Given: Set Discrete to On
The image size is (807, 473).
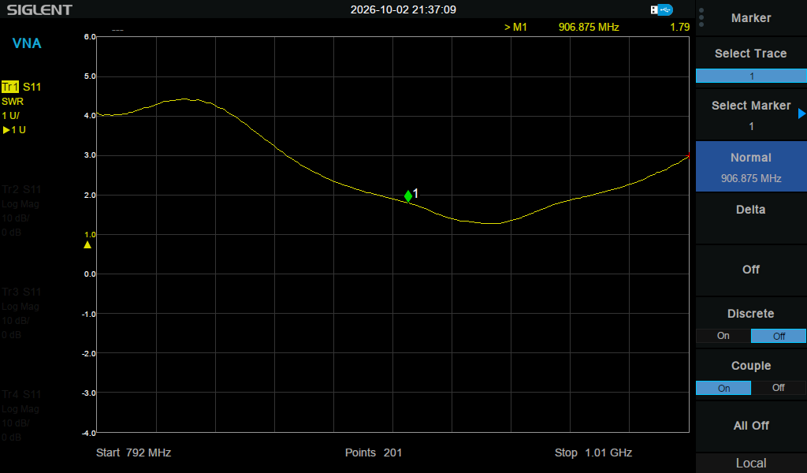Looking at the screenshot, I should coord(723,336).
